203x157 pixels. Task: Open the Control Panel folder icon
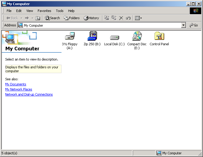159,36
